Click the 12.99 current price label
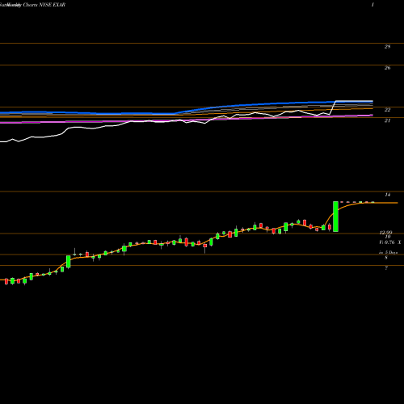Screen dimensions: 404x404 point(385,232)
